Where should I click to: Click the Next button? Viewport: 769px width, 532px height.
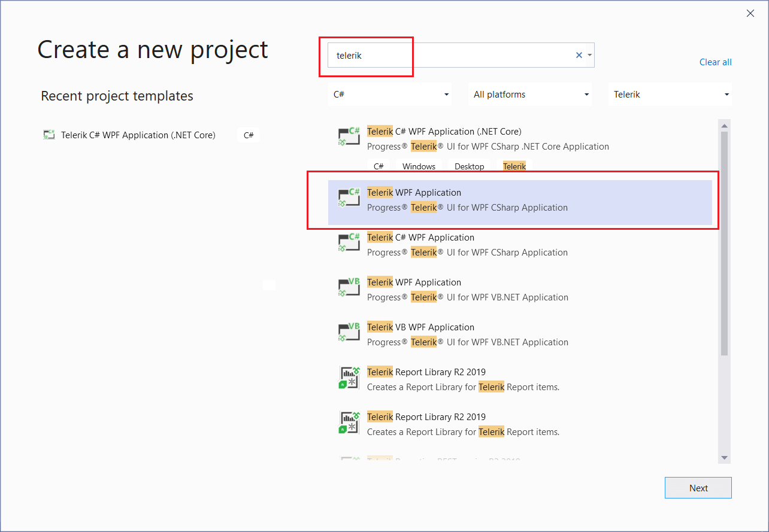pyautogui.click(x=698, y=488)
